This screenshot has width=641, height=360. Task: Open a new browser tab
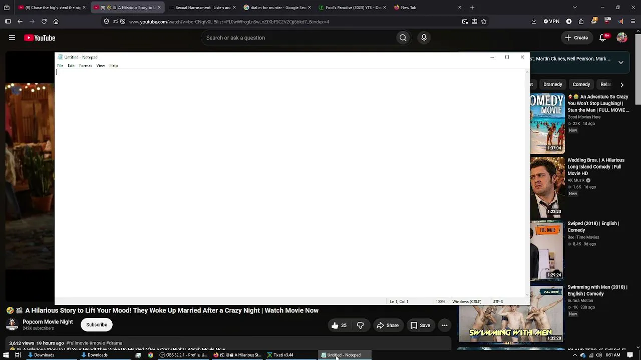click(x=472, y=7)
